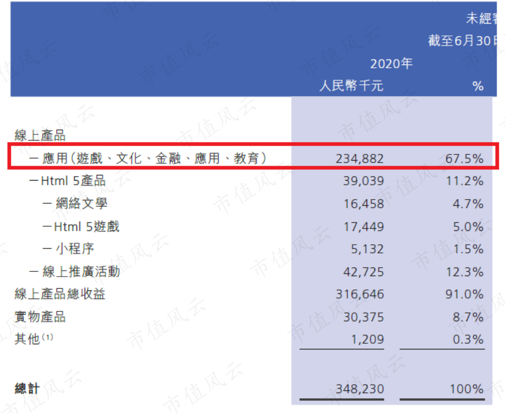The width and height of the screenshot is (505, 413).
Task: Click the 總計 total label
Action: [27, 388]
